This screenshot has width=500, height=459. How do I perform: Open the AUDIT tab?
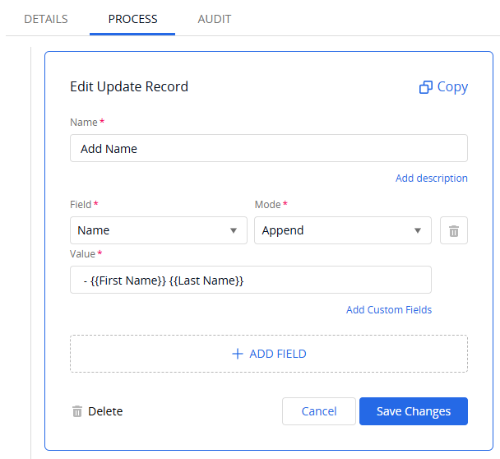[215, 19]
